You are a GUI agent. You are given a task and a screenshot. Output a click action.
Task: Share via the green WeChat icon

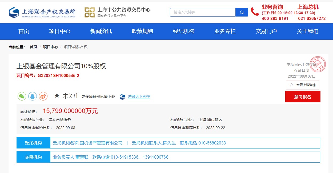tap(22, 96)
